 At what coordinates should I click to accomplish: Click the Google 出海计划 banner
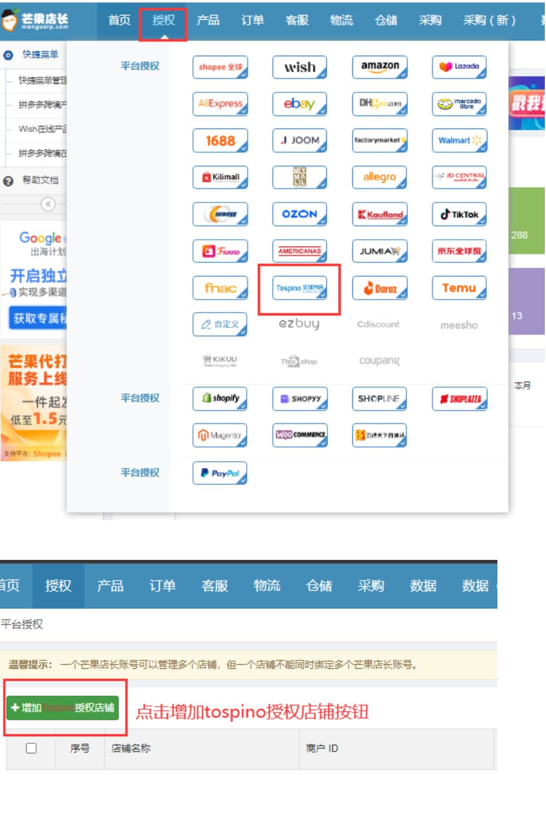tap(34, 278)
